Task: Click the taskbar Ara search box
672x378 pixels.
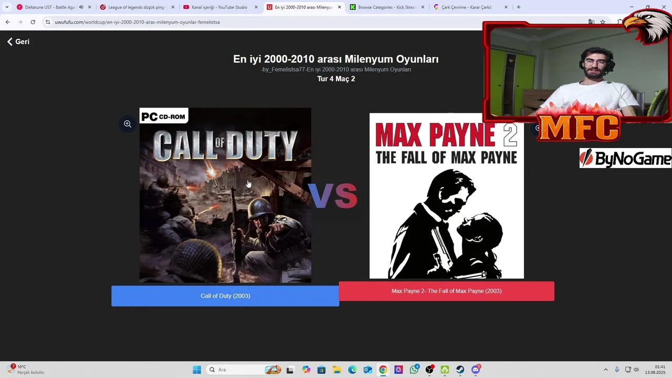Action: pyautogui.click(x=244, y=370)
